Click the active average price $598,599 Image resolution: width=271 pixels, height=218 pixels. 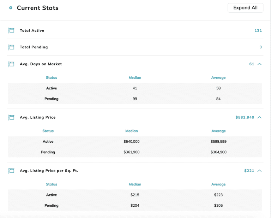click(218, 142)
